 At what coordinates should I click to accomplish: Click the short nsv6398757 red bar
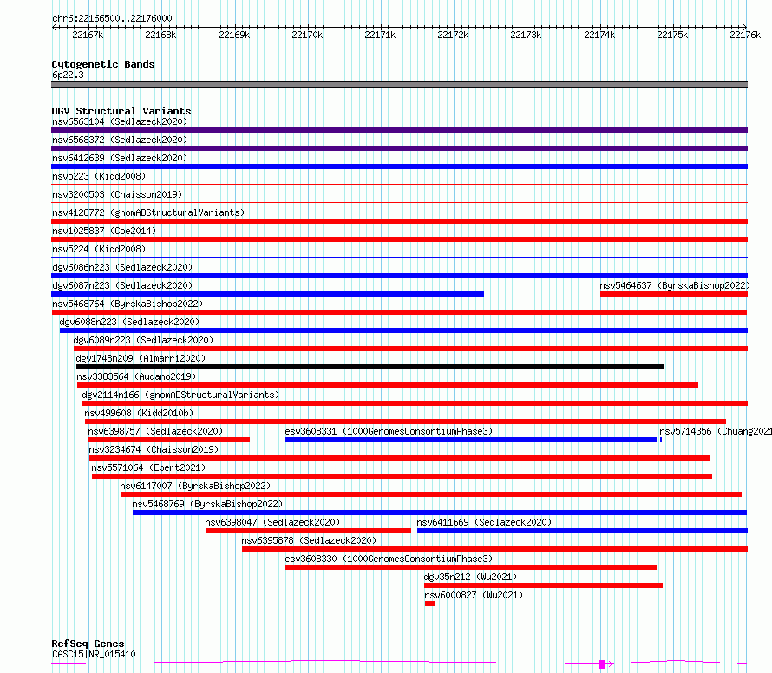169,440
